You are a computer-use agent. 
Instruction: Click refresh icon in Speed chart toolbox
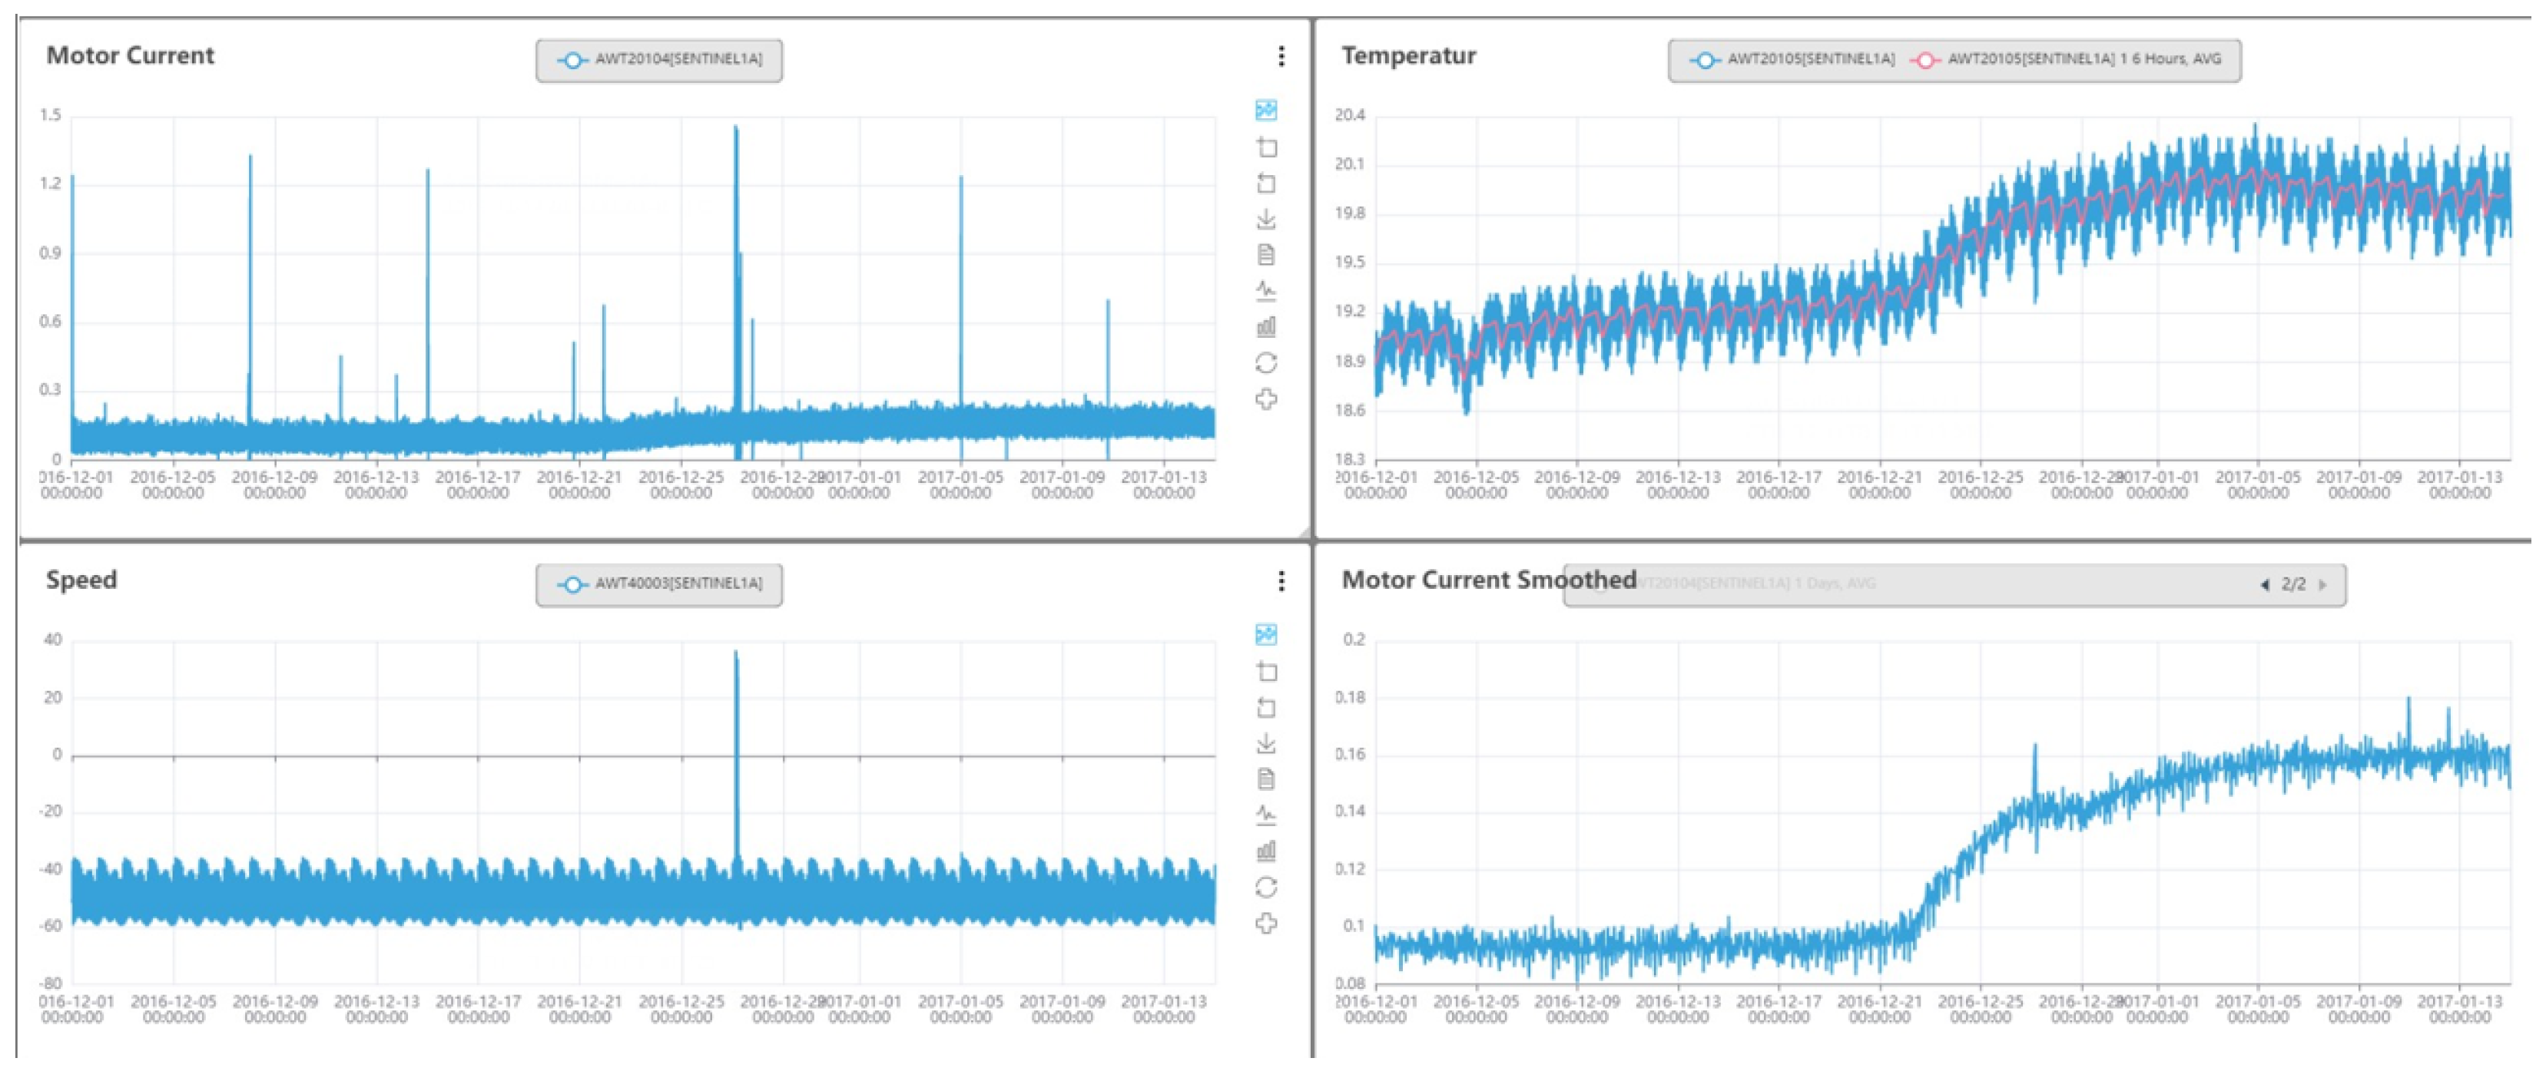point(1266,888)
